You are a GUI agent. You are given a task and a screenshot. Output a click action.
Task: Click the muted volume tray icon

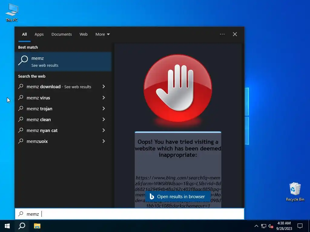click(x=271, y=226)
